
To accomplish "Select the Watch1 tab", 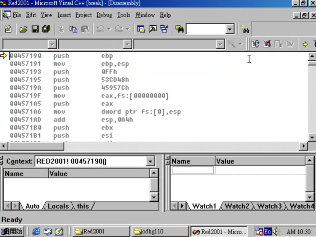I will tap(204, 206).
